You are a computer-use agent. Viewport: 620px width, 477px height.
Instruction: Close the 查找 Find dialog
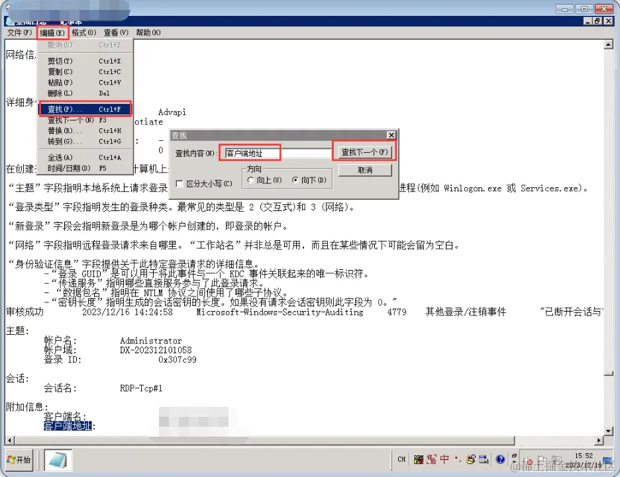tap(391, 135)
